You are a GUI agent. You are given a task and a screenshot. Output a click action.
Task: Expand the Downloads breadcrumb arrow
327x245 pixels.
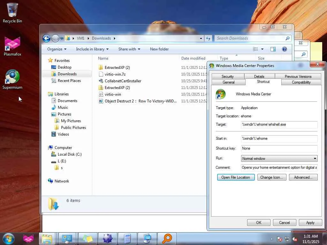tap(115, 38)
